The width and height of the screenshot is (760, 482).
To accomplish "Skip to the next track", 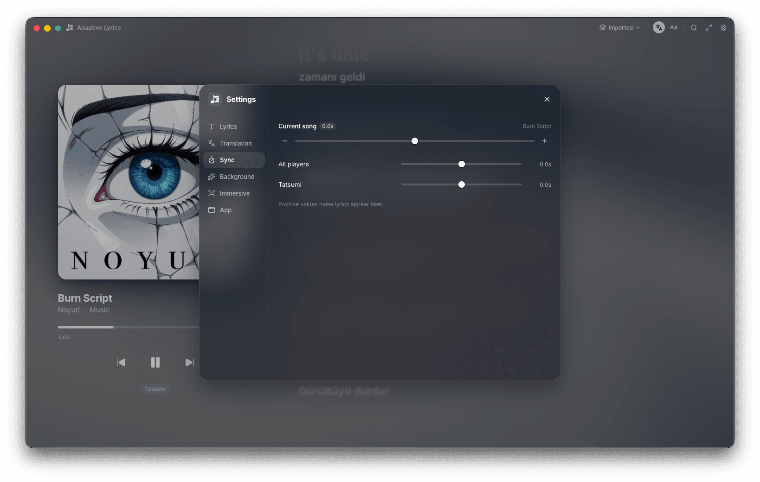I will [x=189, y=362].
